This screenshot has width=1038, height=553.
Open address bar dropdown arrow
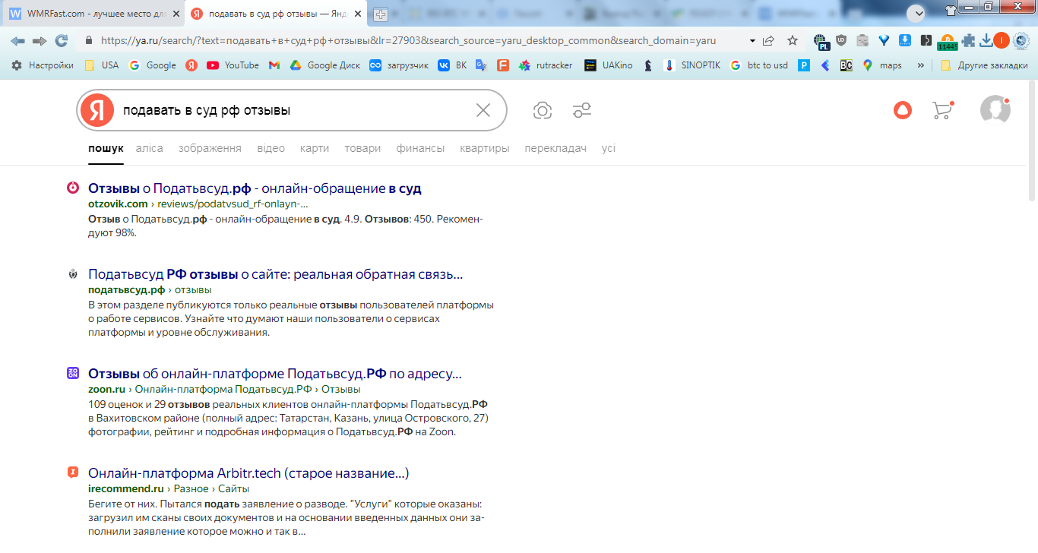click(x=752, y=40)
